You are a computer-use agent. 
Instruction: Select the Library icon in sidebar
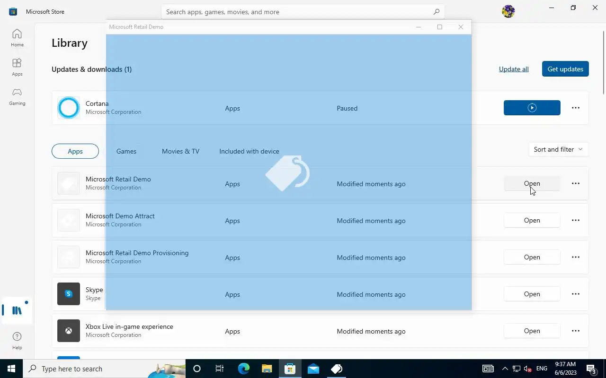point(17,310)
